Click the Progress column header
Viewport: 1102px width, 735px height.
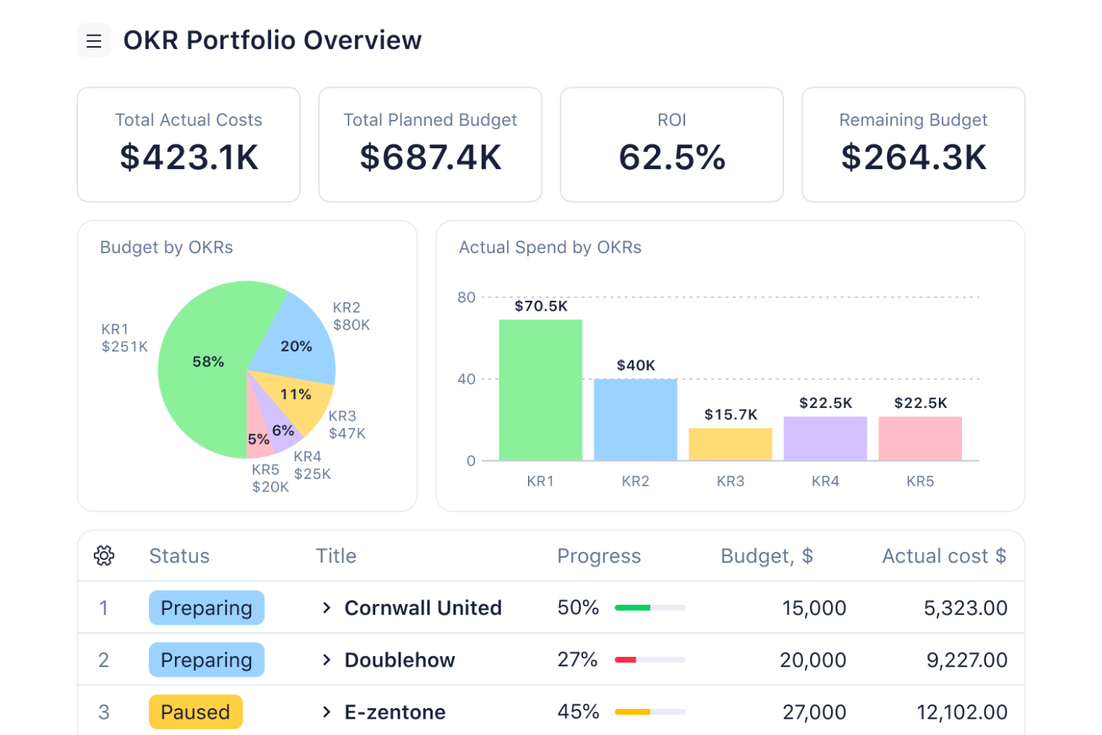(x=599, y=556)
